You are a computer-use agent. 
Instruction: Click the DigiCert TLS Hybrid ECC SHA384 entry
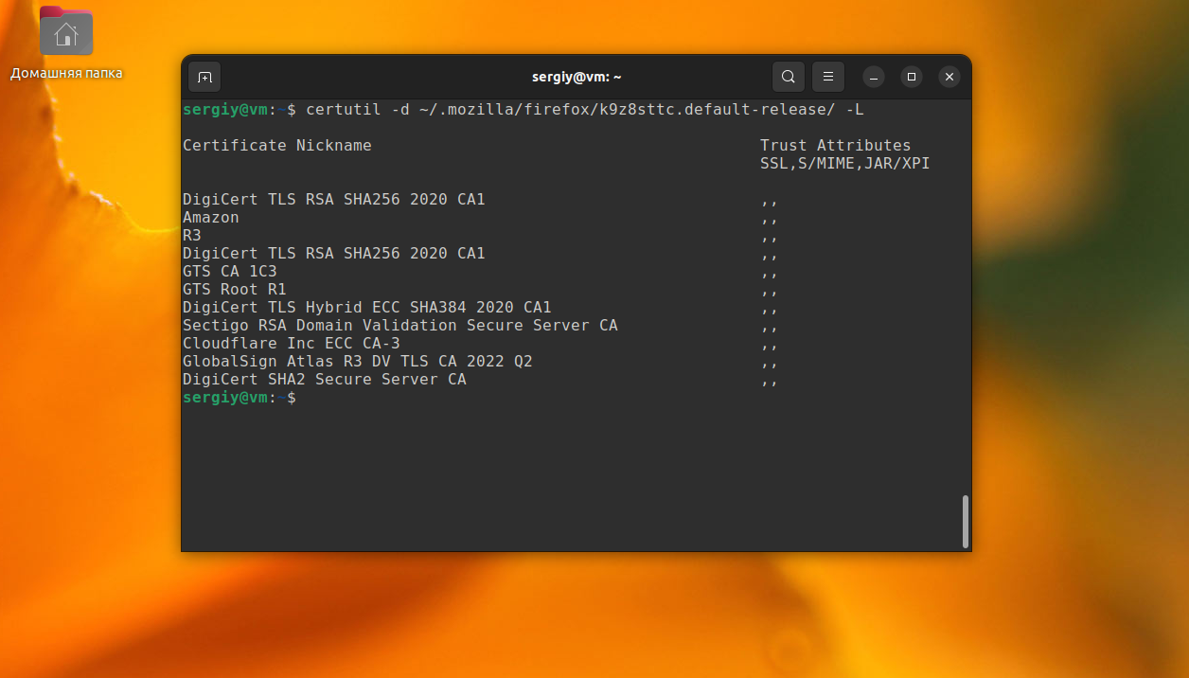coord(366,308)
